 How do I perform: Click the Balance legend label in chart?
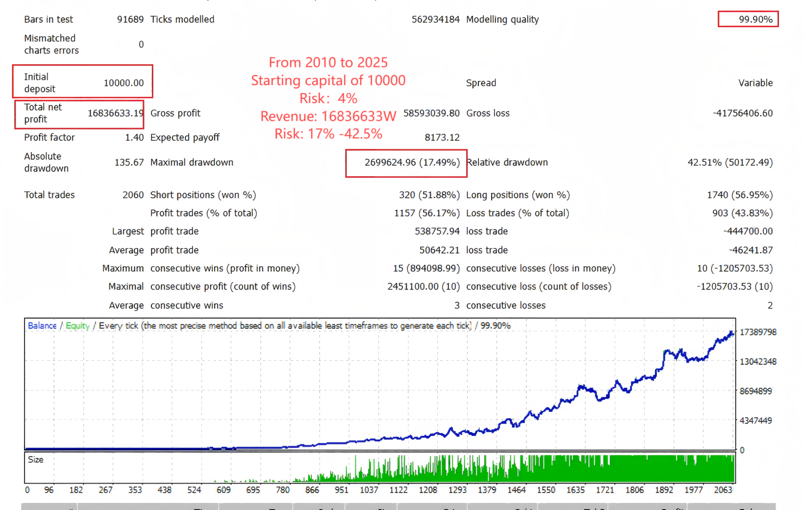click(x=42, y=326)
